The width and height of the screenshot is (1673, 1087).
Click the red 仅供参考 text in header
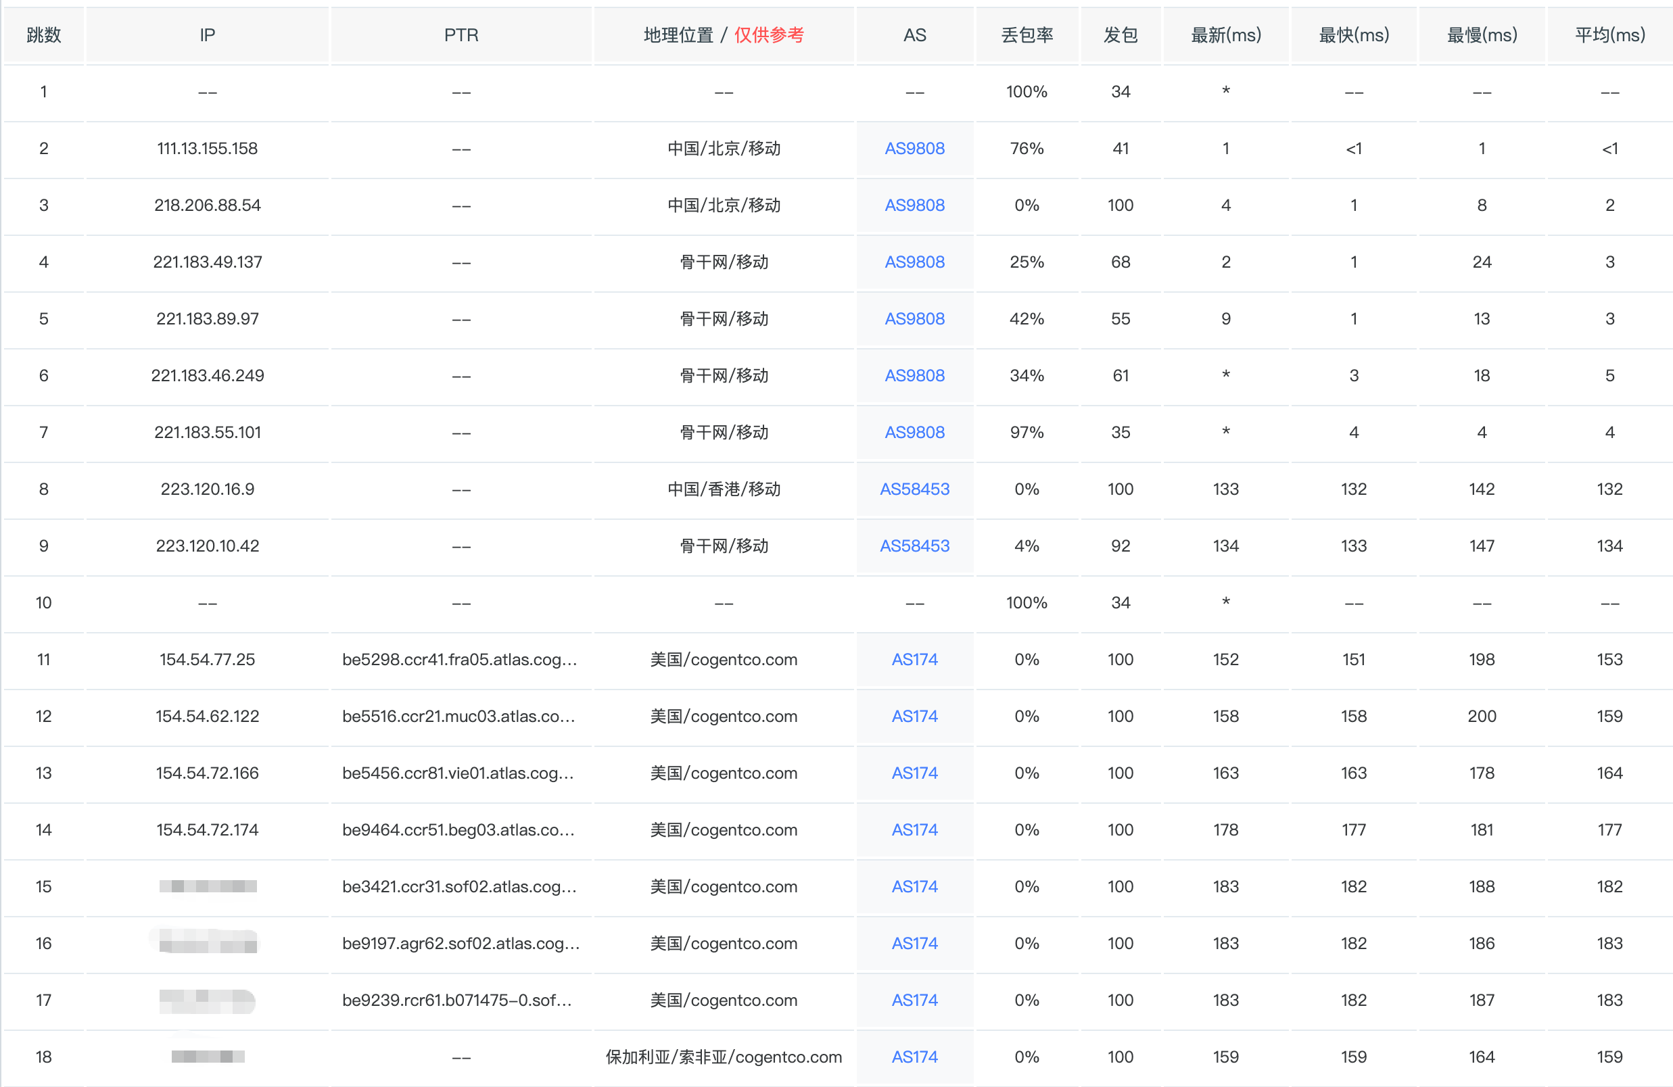(x=768, y=35)
